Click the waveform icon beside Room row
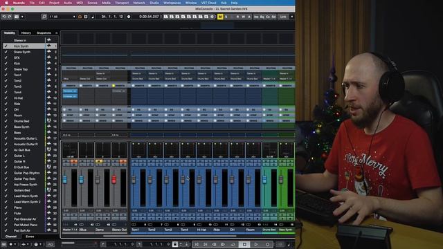Image resolution: width=443 pixels, height=249 pixels. (49, 116)
